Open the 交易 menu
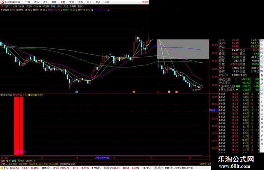Viewport: 264px width, 170px height. 80,2
